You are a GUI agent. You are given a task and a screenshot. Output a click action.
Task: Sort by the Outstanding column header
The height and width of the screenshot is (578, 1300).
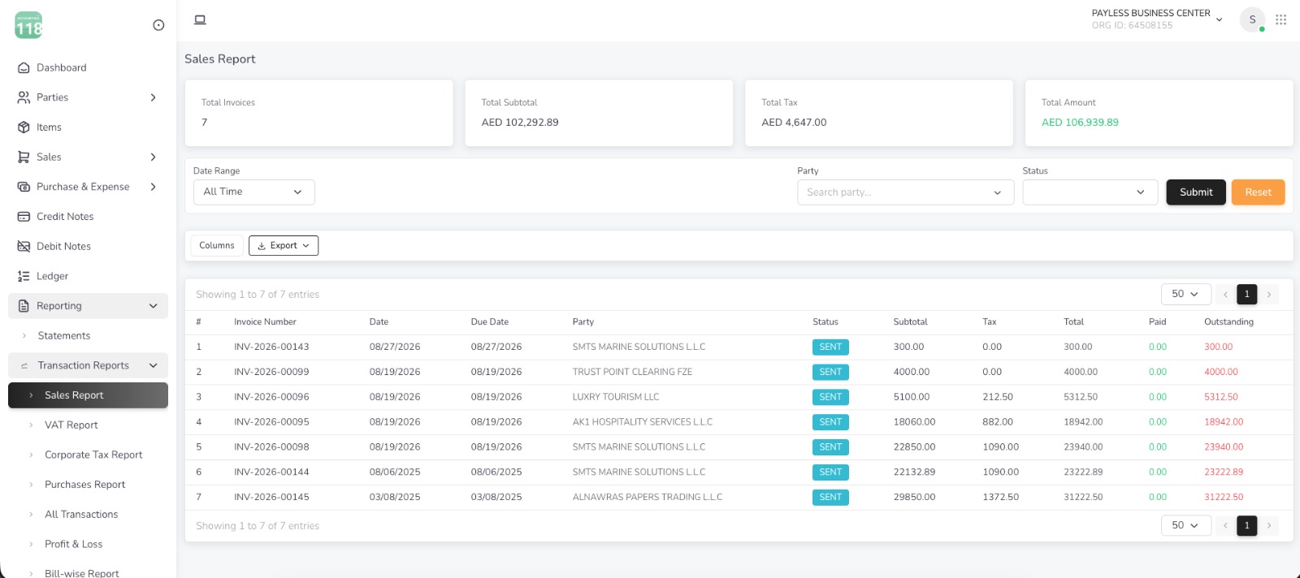[x=1228, y=322]
